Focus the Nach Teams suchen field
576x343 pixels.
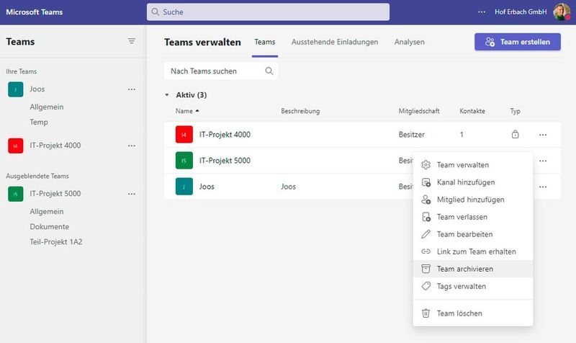(221, 71)
